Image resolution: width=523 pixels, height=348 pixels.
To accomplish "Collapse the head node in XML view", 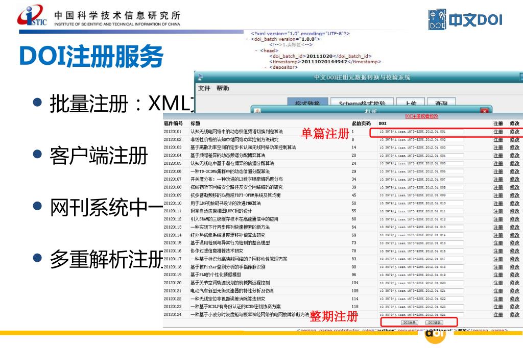I will click(x=256, y=51).
